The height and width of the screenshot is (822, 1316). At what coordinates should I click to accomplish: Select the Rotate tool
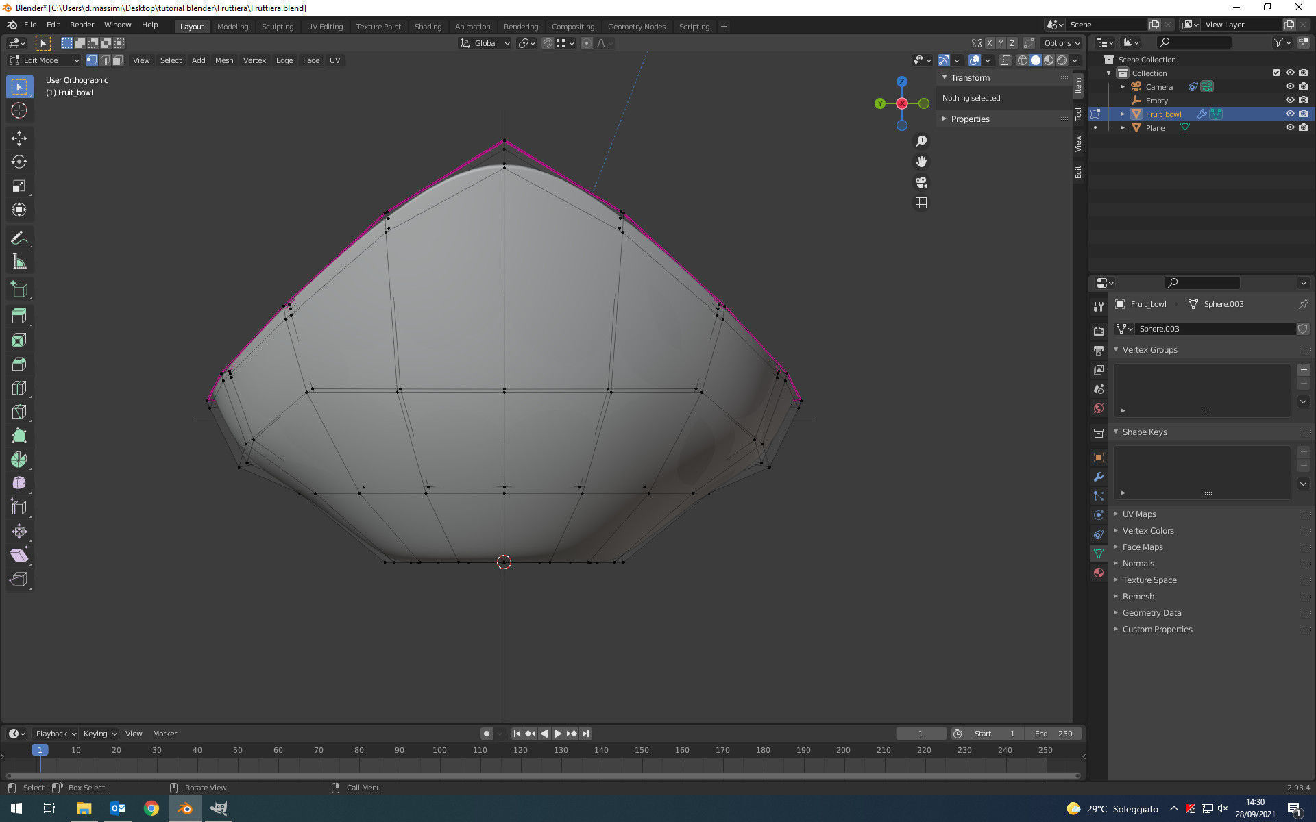click(19, 162)
